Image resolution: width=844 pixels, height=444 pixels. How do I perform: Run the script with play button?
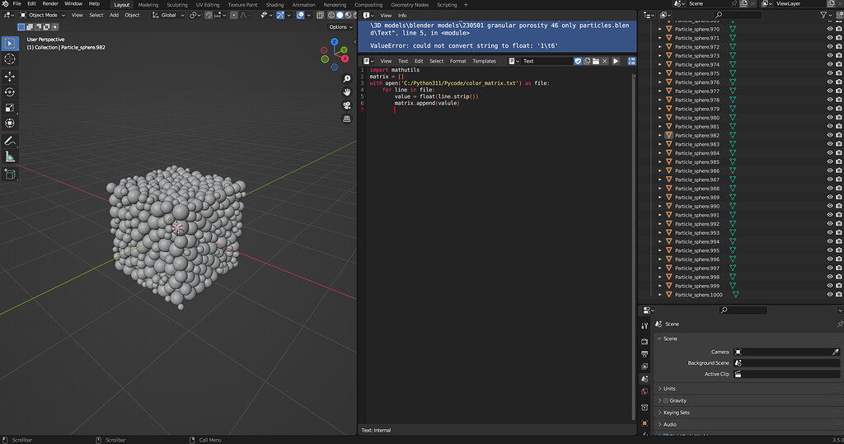[x=616, y=61]
